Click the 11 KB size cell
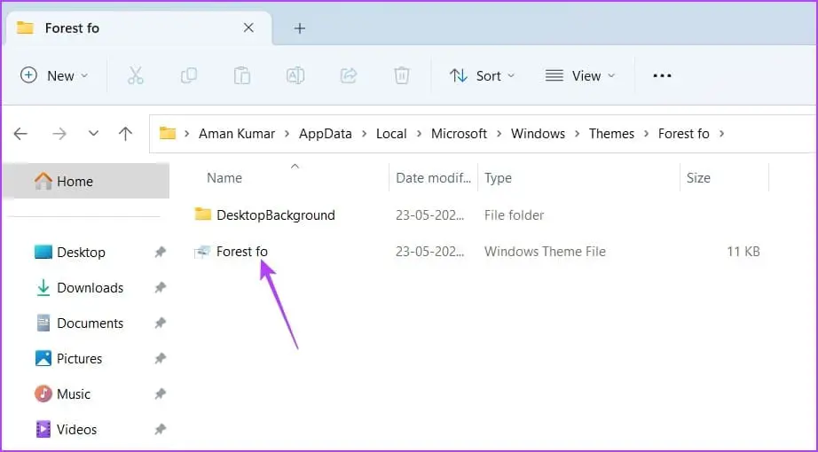Screen dimensions: 818x452 [743, 252]
